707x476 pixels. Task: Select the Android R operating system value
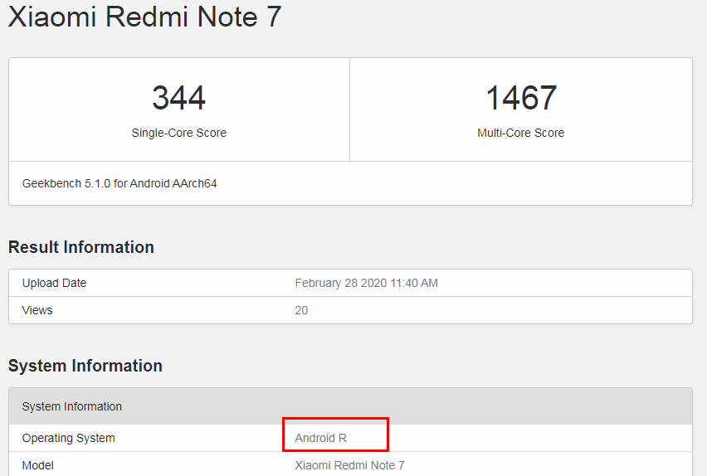click(x=320, y=438)
